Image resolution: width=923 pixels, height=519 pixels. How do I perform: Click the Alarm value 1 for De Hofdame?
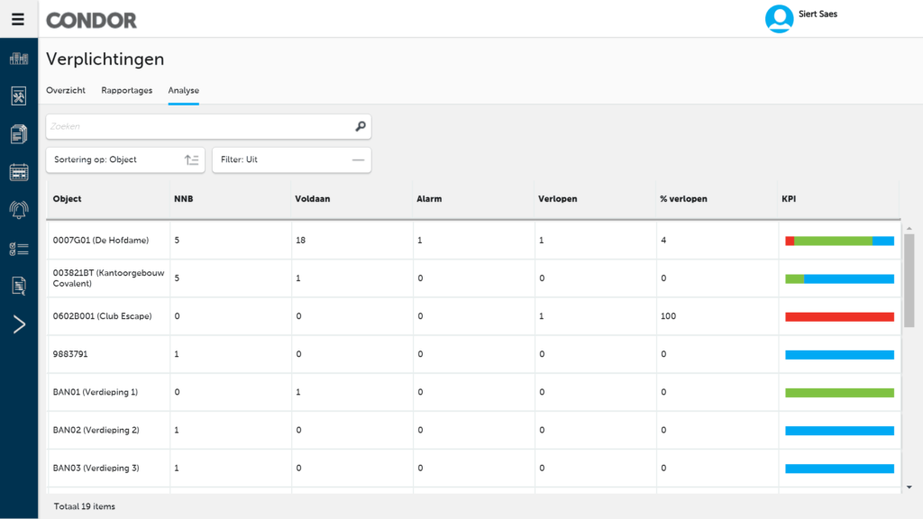[x=420, y=240]
